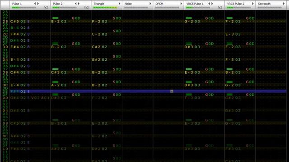The height and width of the screenshot is (162, 289).
Task: Mute the Pulse 2 channel header
Action: tap(58, 4)
